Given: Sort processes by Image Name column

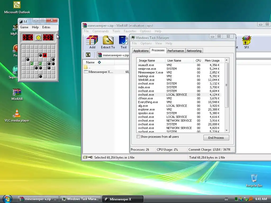Looking at the screenshot, I should (151, 61).
